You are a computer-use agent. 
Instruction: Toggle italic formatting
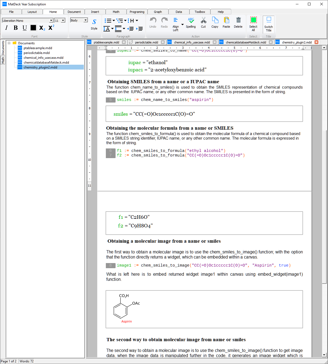(x=6, y=28)
